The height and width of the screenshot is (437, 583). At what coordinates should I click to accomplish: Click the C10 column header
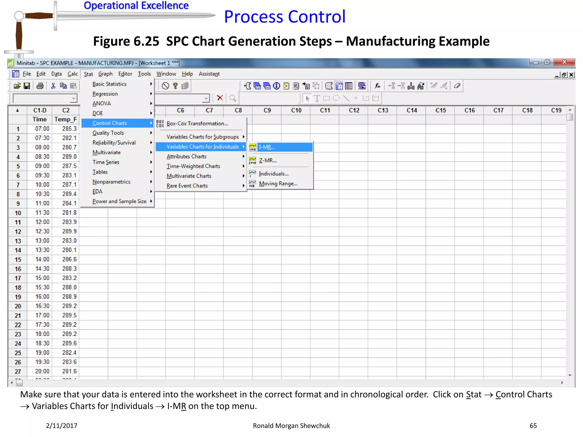coord(296,110)
